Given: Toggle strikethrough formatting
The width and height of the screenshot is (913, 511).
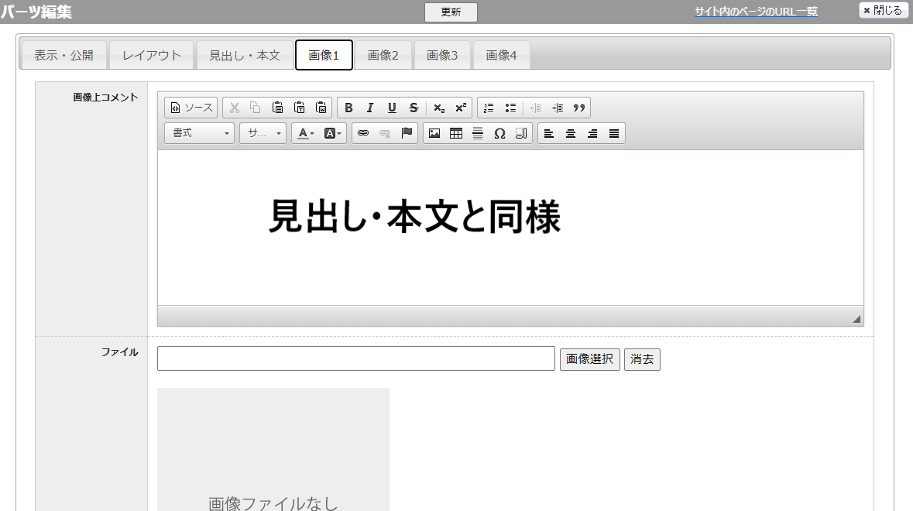Looking at the screenshot, I should pos(414,108).
